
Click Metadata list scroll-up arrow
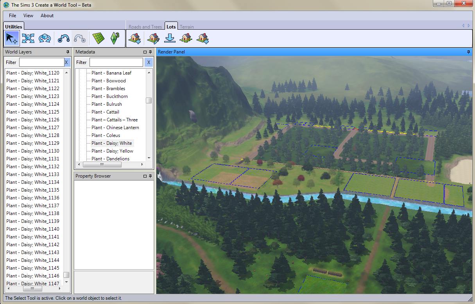pyautogui.click(x=149, y=73)
